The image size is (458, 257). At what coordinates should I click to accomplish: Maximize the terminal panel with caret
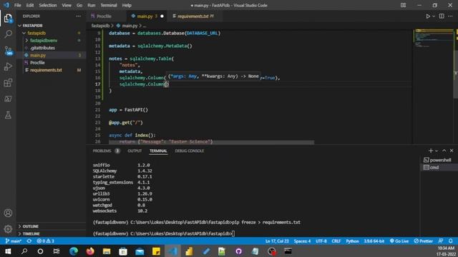click(x=444, y=151)
